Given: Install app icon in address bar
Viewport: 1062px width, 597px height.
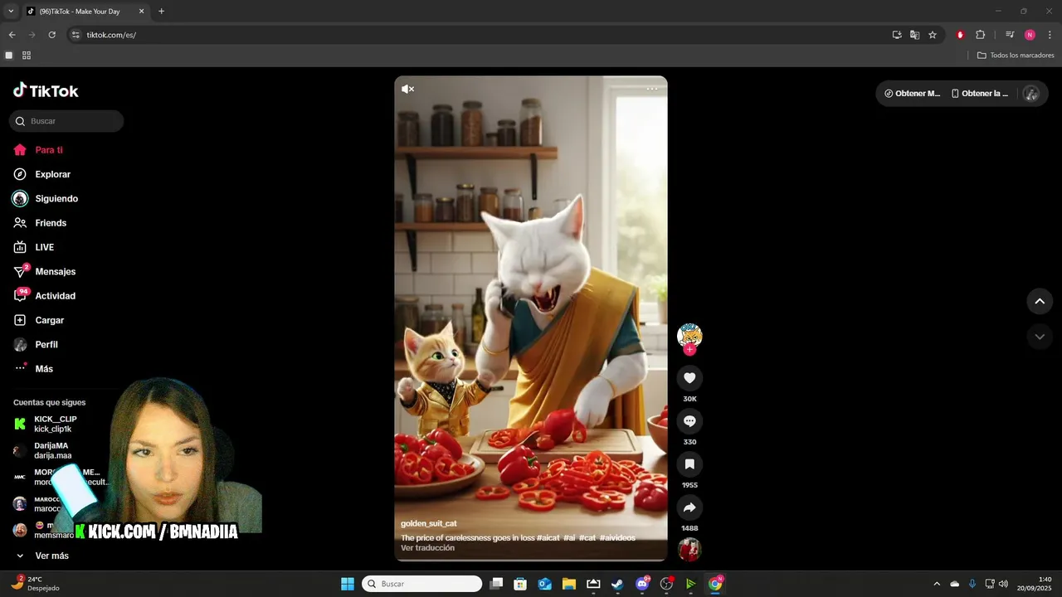Looking at the screenshot, I should [897, 35].
